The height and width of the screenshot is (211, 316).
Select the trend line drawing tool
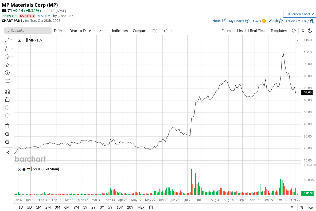[7, 40]
